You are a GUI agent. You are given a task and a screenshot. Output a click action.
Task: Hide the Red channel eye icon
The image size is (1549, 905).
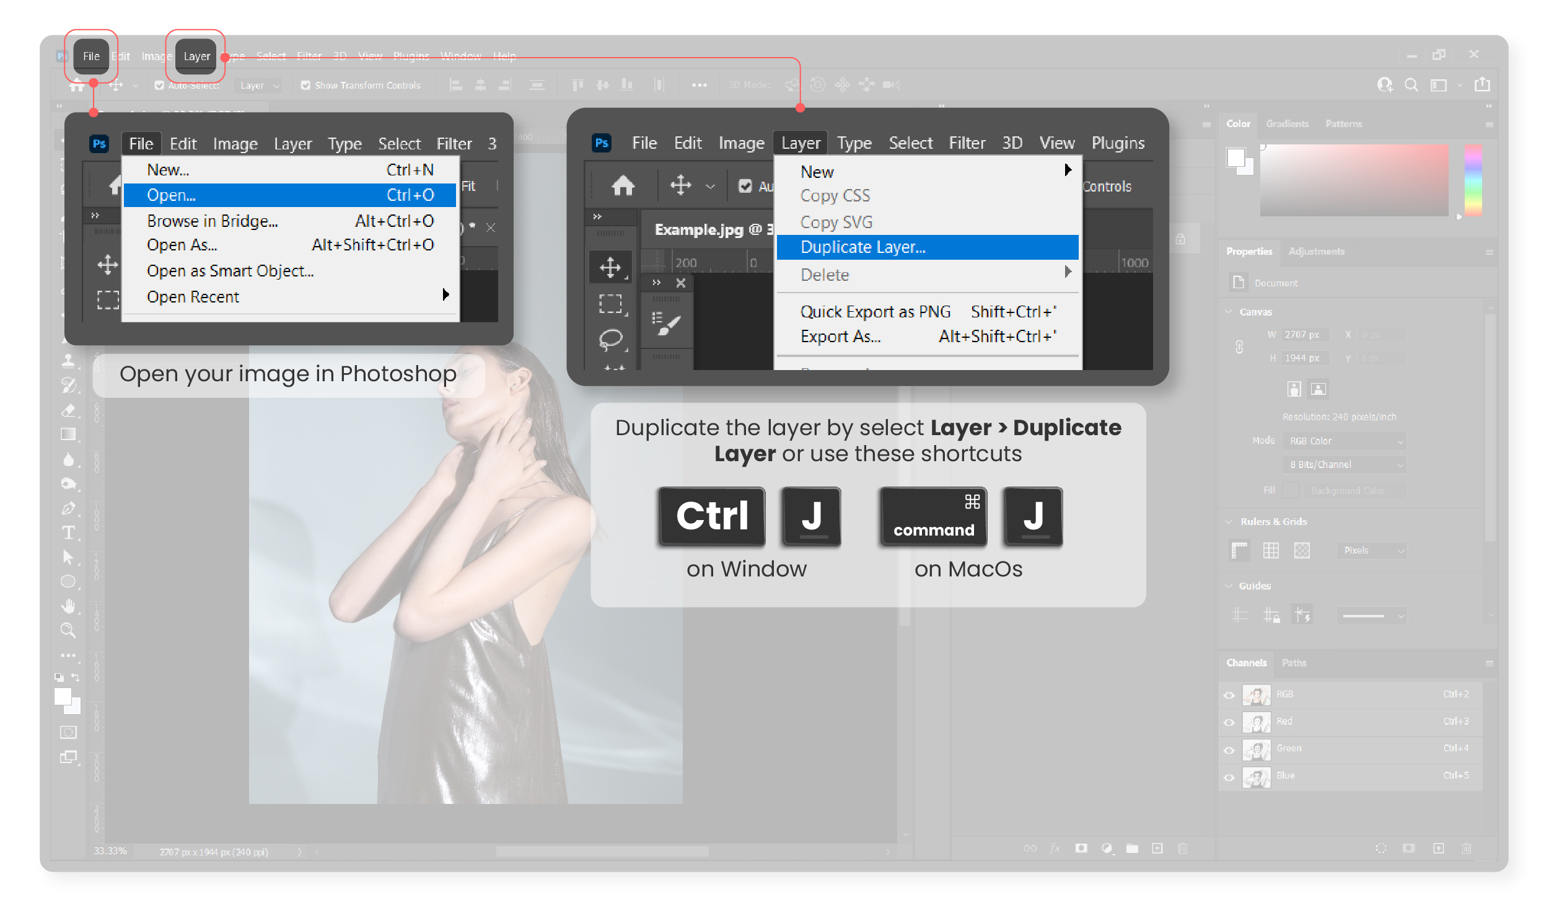point(1229,722)
